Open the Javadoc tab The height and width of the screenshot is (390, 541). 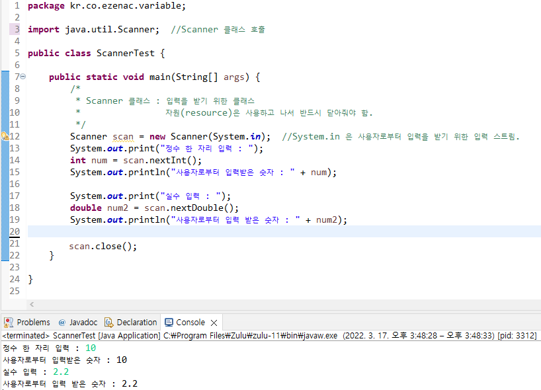[x=78, y=323]
